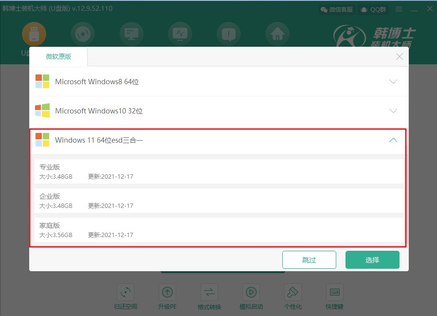This screenshot has height=316, width=437.
Task: Click the 格式转换 icon
Action: tap(209, 292)
